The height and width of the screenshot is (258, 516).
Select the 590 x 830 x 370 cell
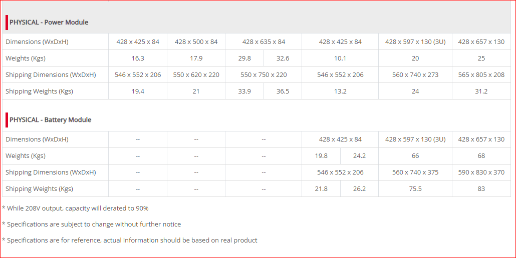click(x=481, y=172)
